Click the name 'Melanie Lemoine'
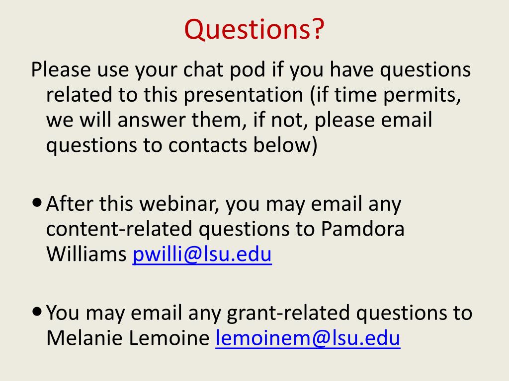 (x=128, y=338)
